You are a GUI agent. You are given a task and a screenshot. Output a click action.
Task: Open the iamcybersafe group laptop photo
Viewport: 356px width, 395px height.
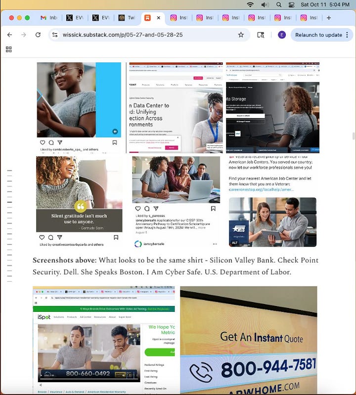(x=176, y=180)
